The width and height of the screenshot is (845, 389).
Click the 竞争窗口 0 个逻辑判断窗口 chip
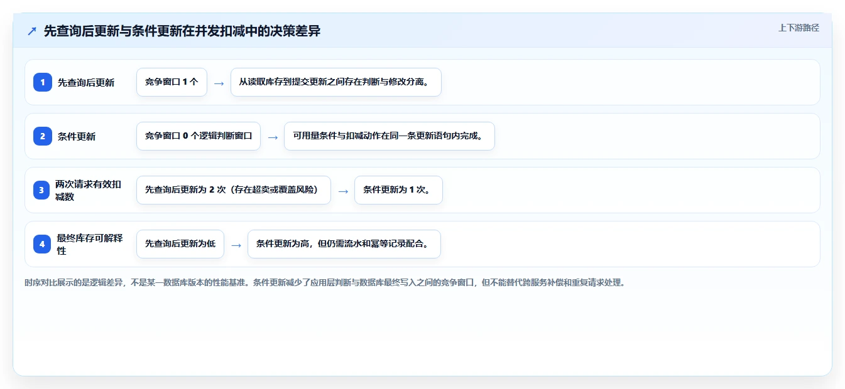click(199, 136)
